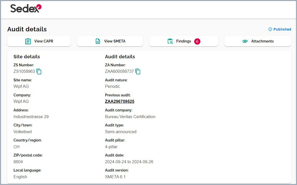Copy the ZS Number with the copy icon
This screenshot has height=185, width=297.
(x=39, y=72)
